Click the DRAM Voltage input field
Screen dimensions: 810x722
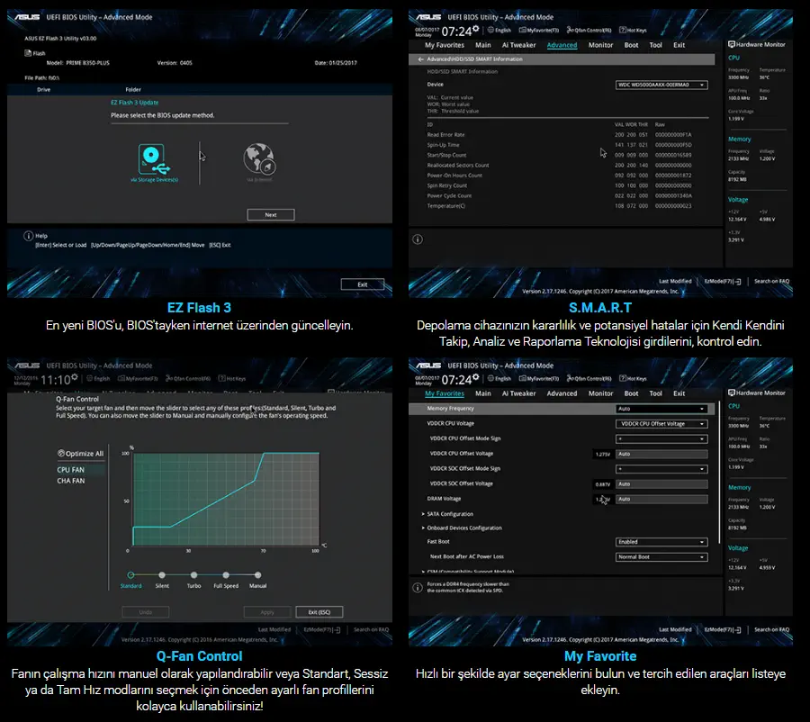[x=661, y=500]
